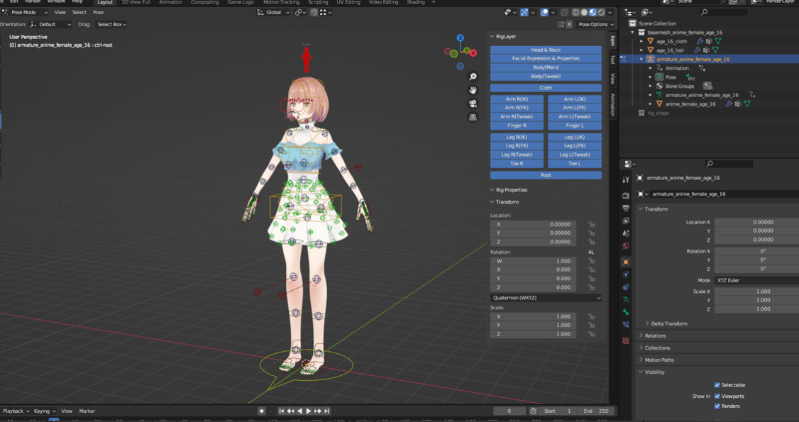Open the View Layer properties tab icon
Viewport: 799px width, 422px height.
tap(626, 221)
